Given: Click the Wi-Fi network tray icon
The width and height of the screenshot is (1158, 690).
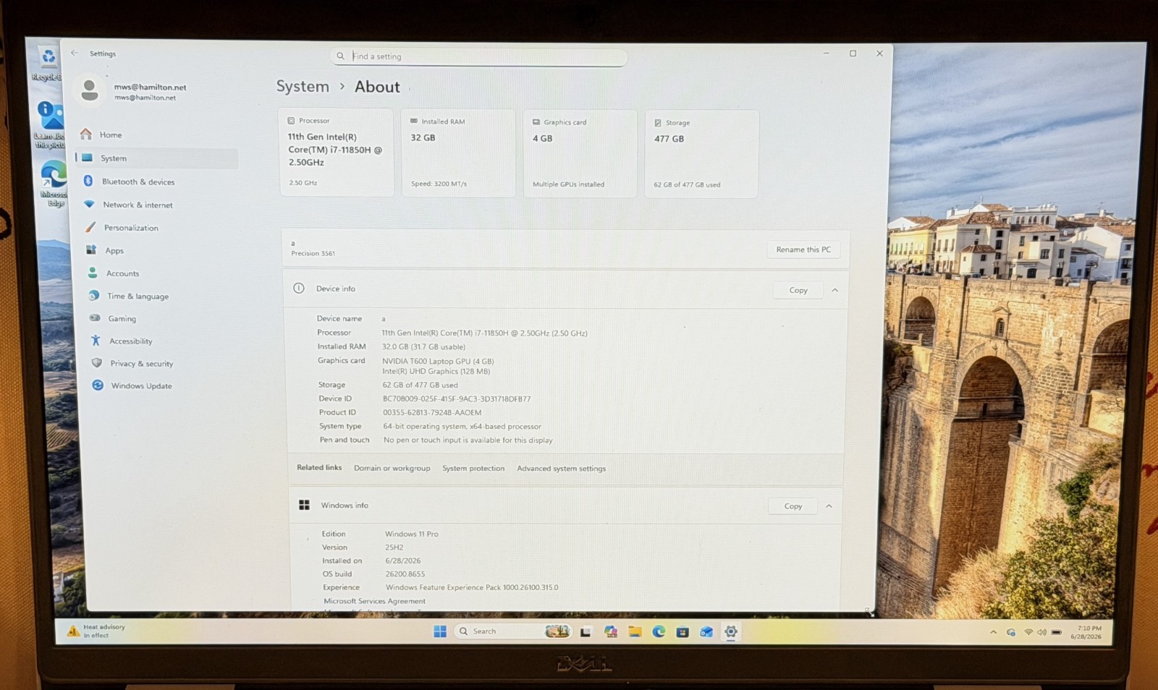Looking at the screenshot, I should [x=1028, y=632].
